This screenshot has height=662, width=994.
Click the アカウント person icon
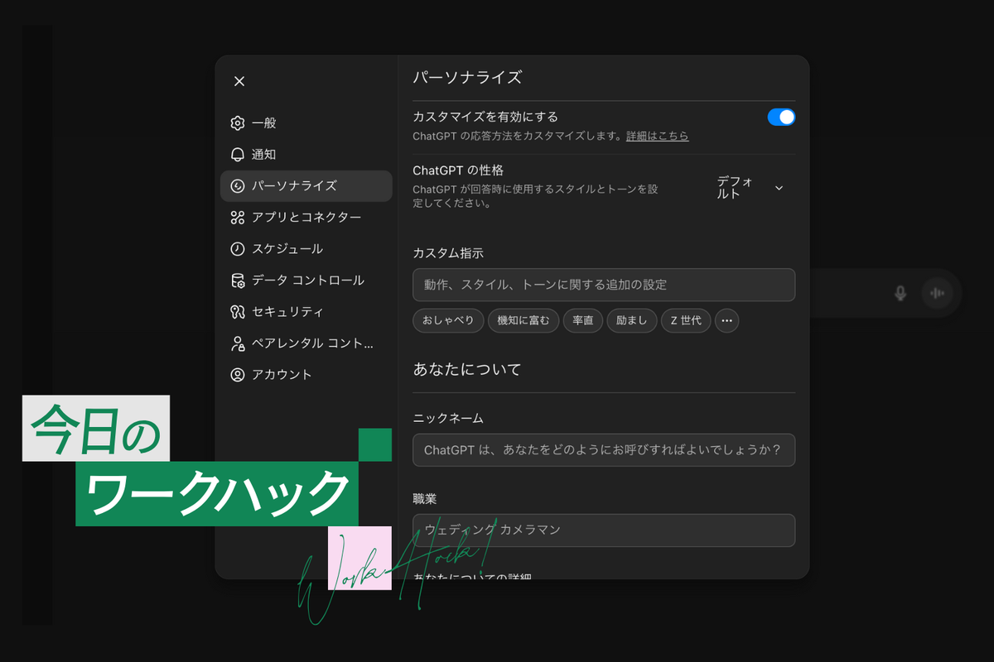(x=238, y=374)
